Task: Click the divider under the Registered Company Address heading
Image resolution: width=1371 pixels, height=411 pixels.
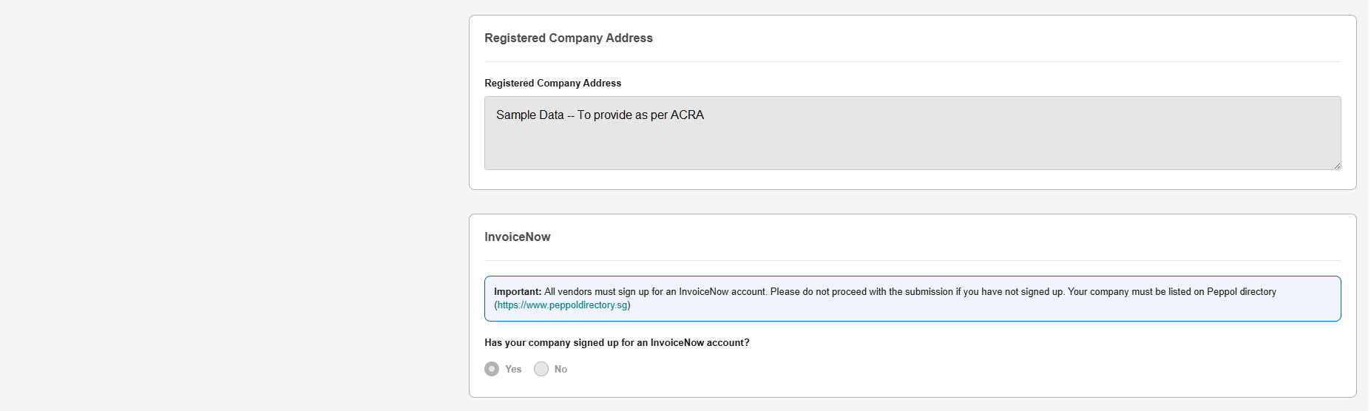Action: 912,61
